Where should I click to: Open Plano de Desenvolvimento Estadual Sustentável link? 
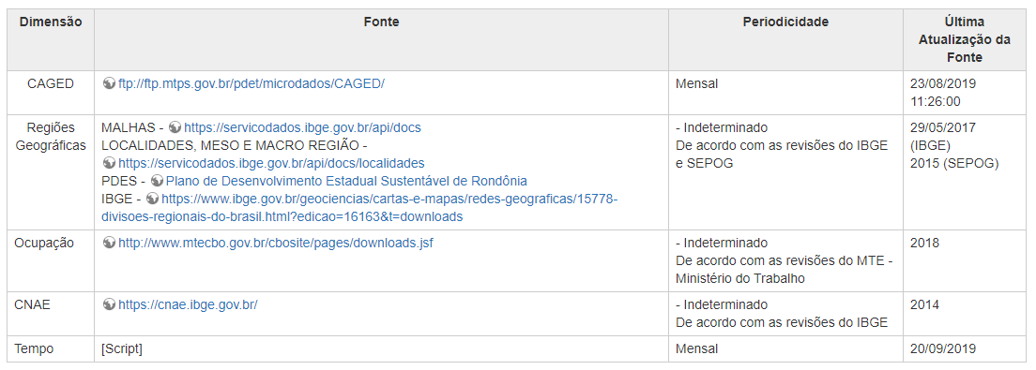click(346, 181)
